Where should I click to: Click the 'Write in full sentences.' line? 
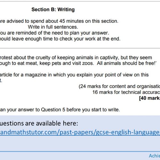pos(53,27)
